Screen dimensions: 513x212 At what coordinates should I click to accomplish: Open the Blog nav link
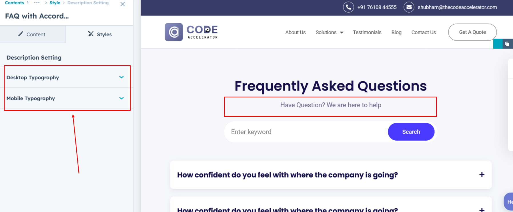tap(396, 33)
